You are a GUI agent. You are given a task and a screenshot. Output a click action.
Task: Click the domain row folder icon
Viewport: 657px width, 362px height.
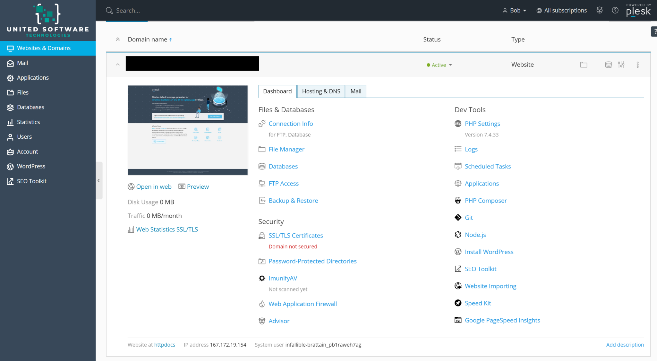coord(584,65)
